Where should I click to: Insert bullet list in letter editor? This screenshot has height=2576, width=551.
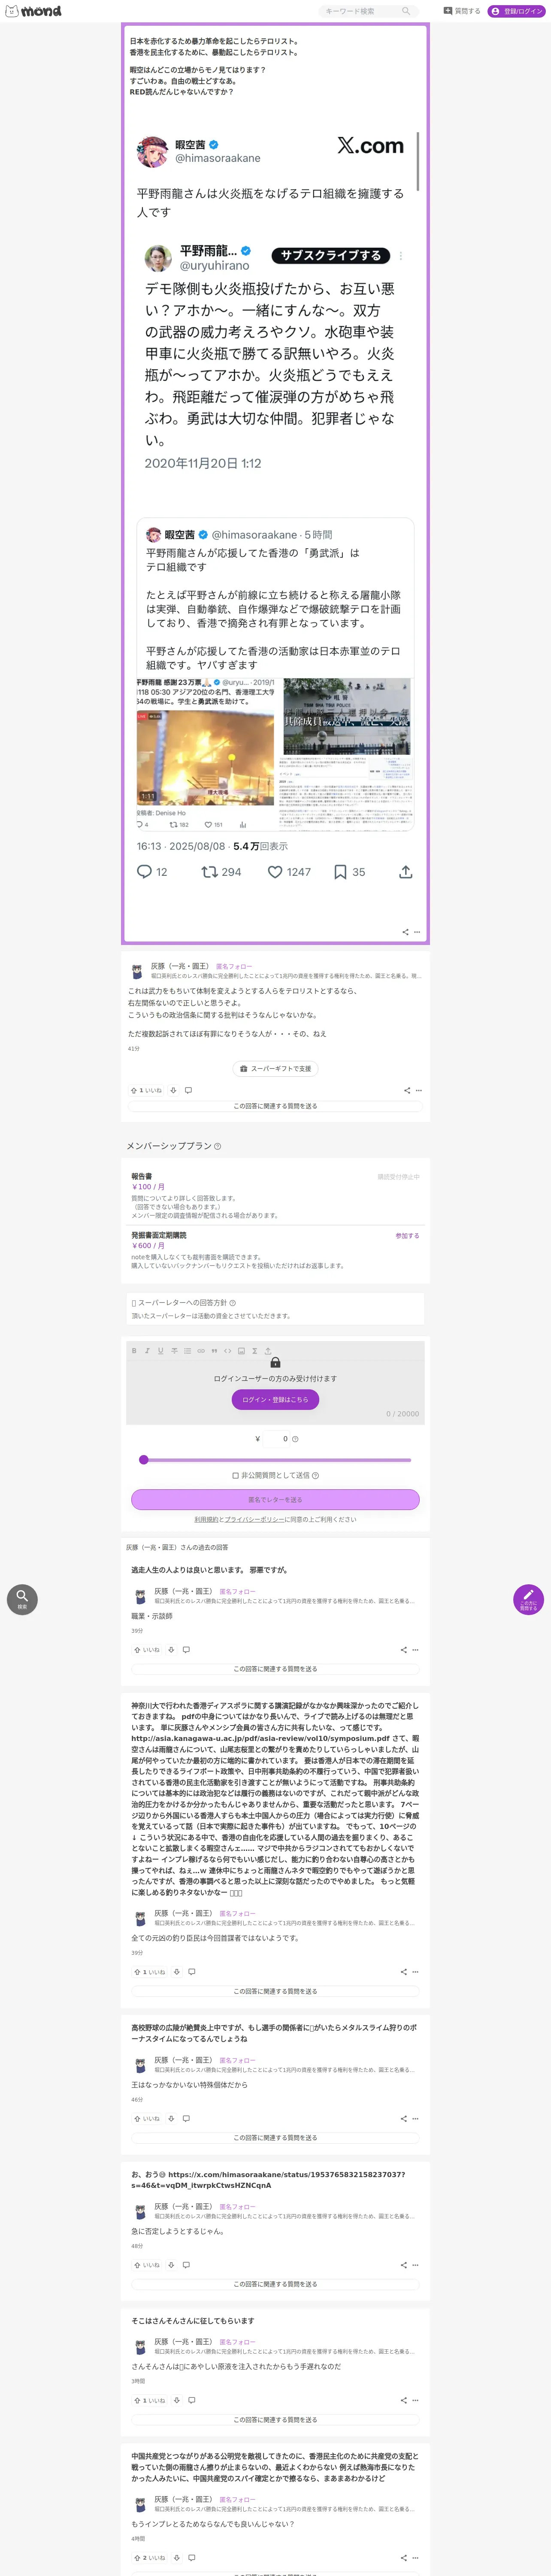click(x=187, y=1351)
